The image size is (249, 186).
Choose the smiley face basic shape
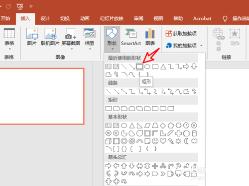click(155, 141)
